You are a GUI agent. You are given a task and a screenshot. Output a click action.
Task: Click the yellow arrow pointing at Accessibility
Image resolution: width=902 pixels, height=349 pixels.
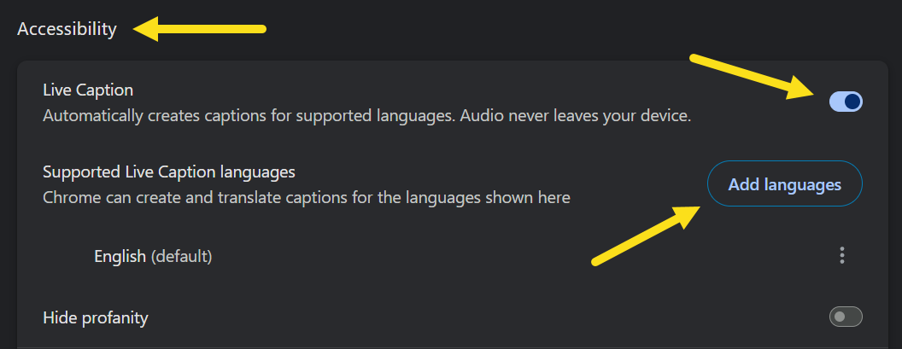click(200, 29)
